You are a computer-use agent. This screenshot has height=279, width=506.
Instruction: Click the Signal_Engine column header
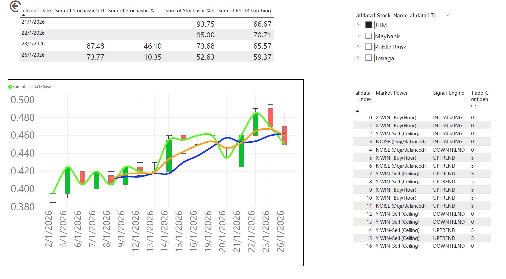(x=448, y=93)
